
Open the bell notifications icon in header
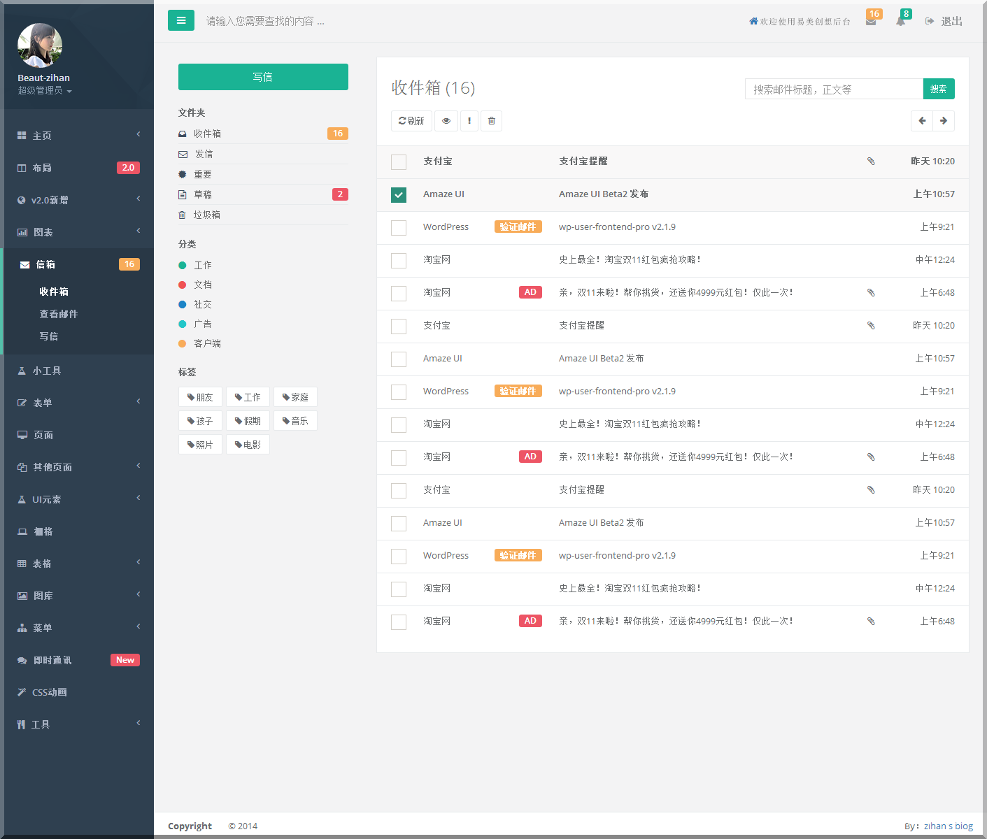900,22
